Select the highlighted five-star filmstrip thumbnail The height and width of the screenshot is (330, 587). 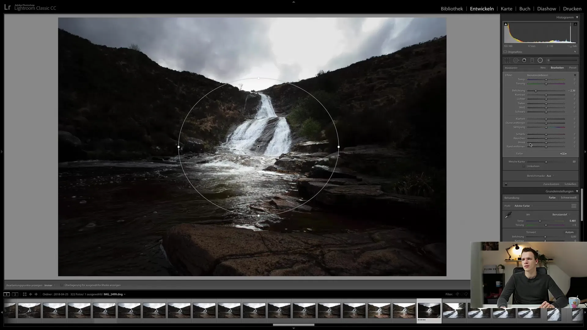click(429, 311)
